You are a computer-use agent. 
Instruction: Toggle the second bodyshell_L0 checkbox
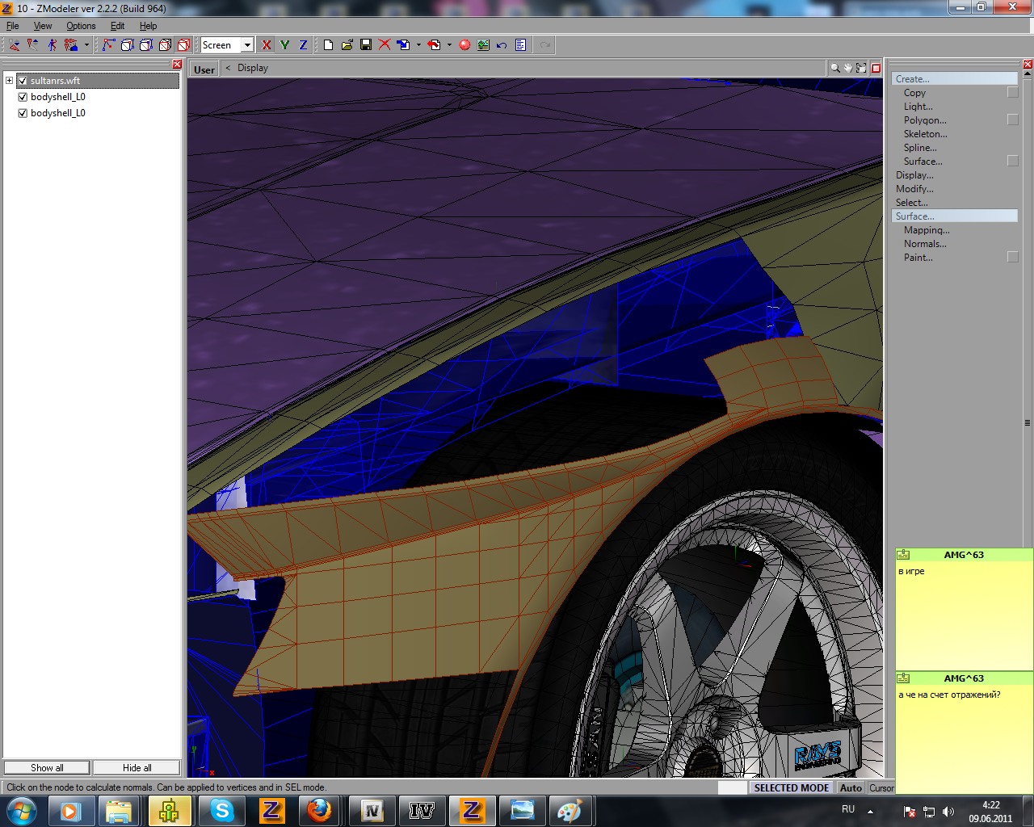(x=23, y=113)
